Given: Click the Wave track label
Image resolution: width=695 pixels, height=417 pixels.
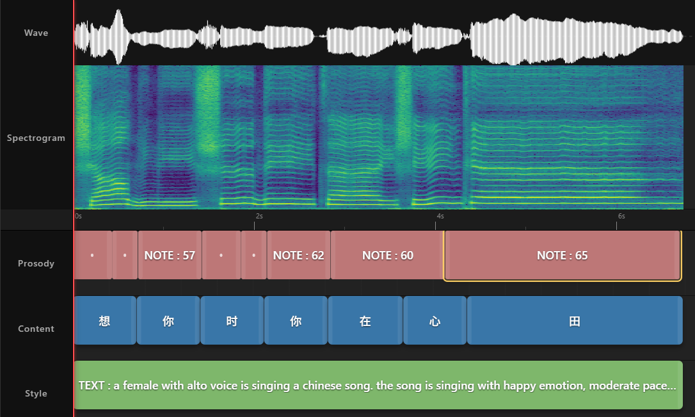Looking at the screenshot, I should [x=36, y=33].
